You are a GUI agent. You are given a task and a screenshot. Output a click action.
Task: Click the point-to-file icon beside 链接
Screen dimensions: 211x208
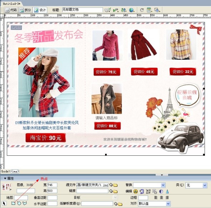point(111,191)
